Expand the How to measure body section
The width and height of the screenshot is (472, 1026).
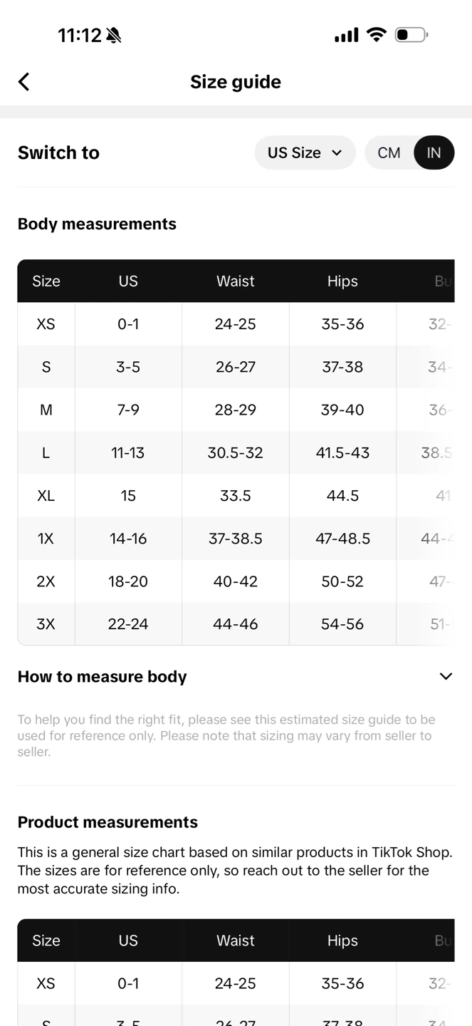[x=236, y=676]
